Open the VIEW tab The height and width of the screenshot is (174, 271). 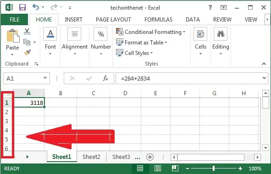click(251, 20)
